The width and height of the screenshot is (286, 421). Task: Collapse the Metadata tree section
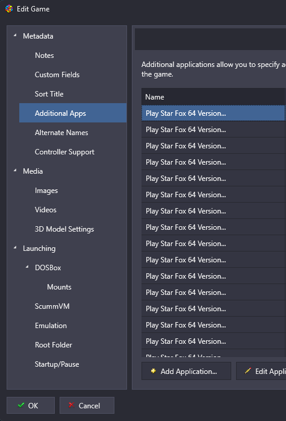[x=15, y=35]
